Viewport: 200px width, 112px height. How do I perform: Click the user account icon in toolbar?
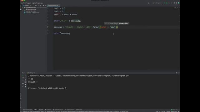tap(149, 3)
